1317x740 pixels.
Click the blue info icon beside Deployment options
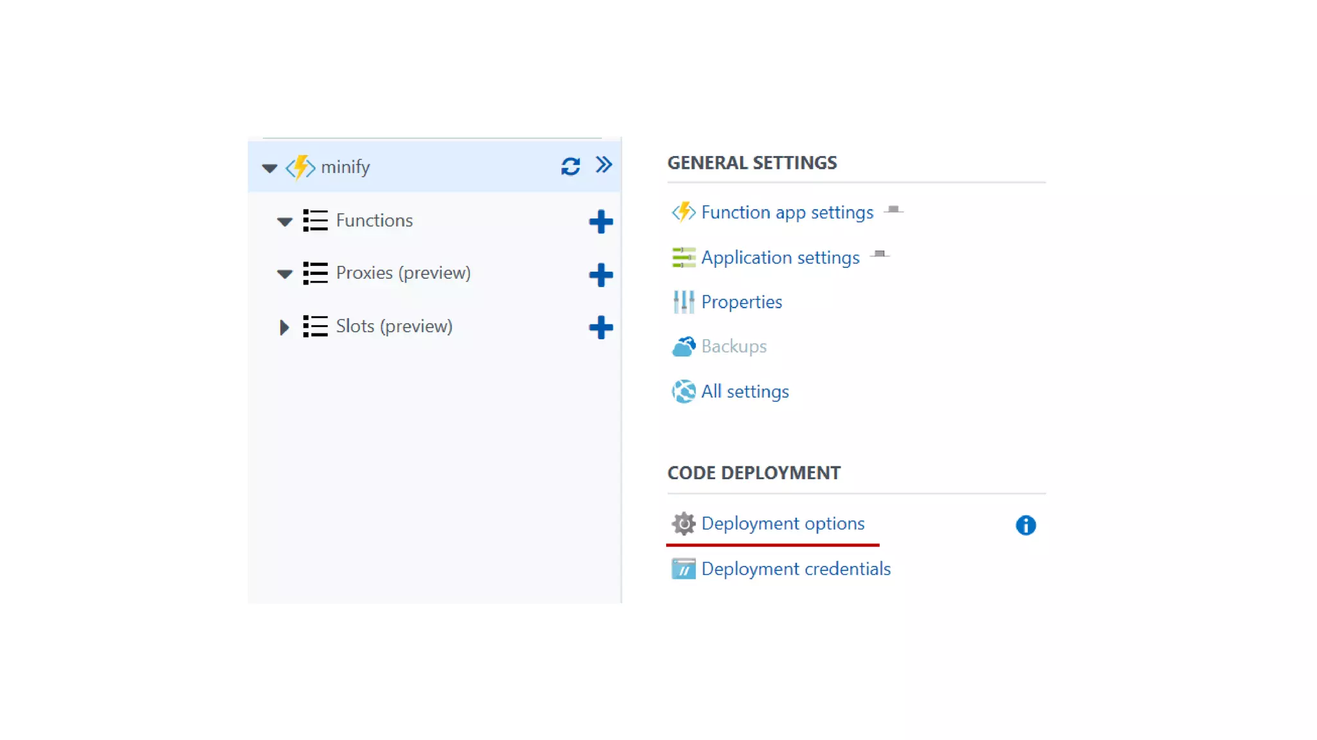click(1026, 525)
